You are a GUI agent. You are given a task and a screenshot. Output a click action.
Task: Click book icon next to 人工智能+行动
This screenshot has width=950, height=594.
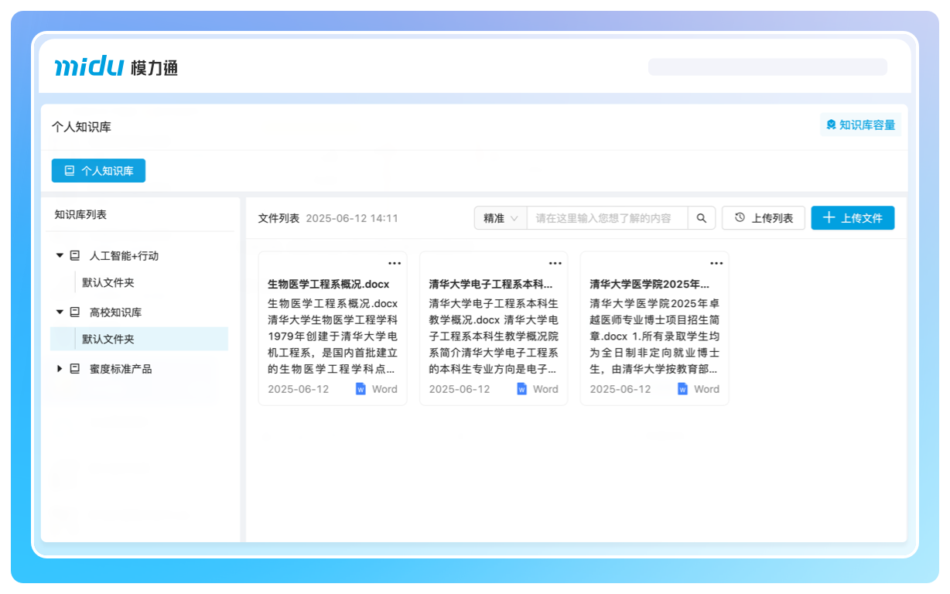click(x=75, y=256)
